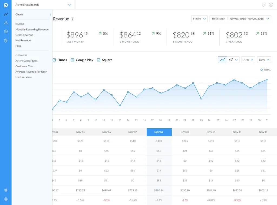Open the charts graph icon in sidebar
The width and height of the screenshot is (277, 205).
[6, 14]
